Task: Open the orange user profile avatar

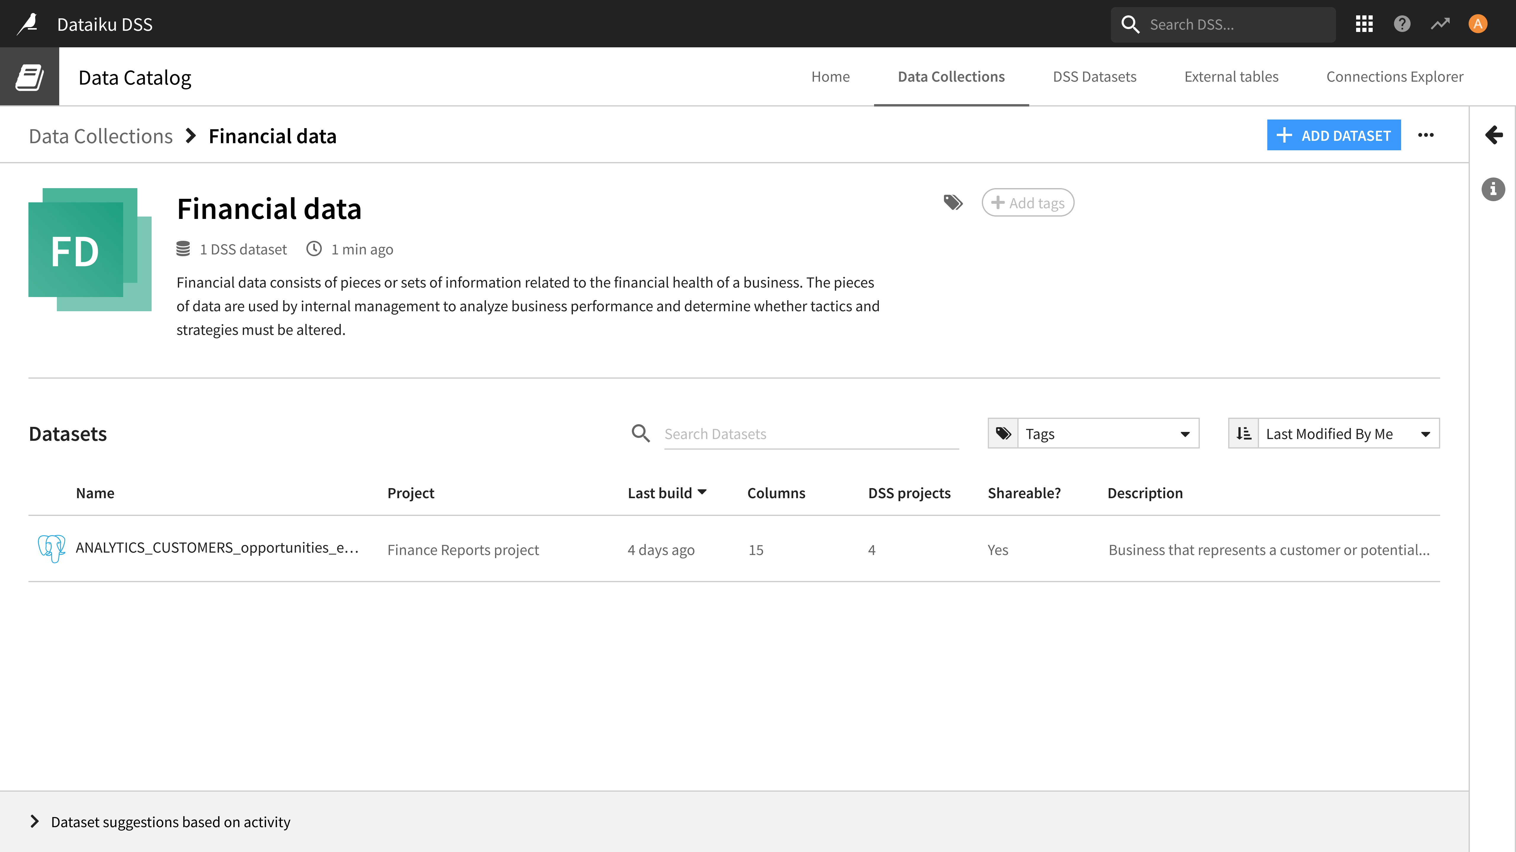Action: click(x=1478, y=24)
